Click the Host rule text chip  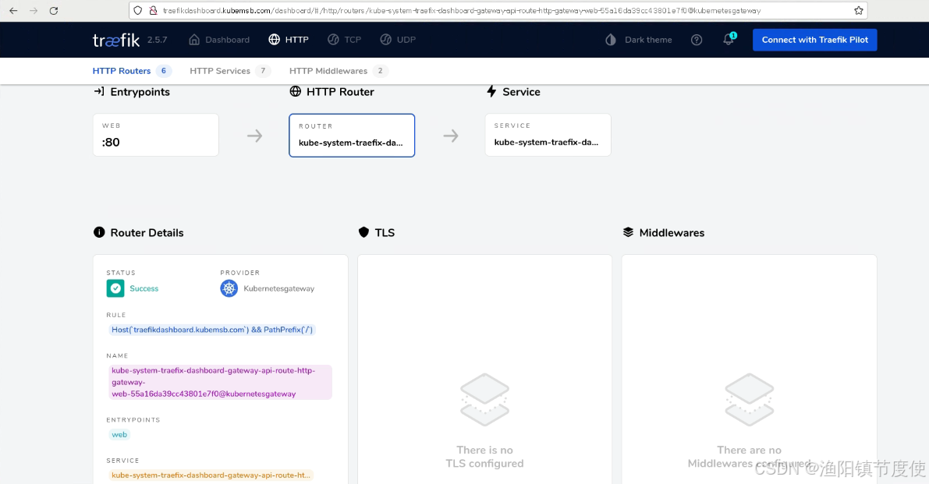[x=211, y=330]
